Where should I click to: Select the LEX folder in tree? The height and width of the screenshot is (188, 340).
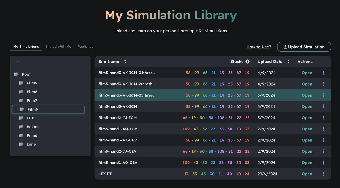click(30, 118)
